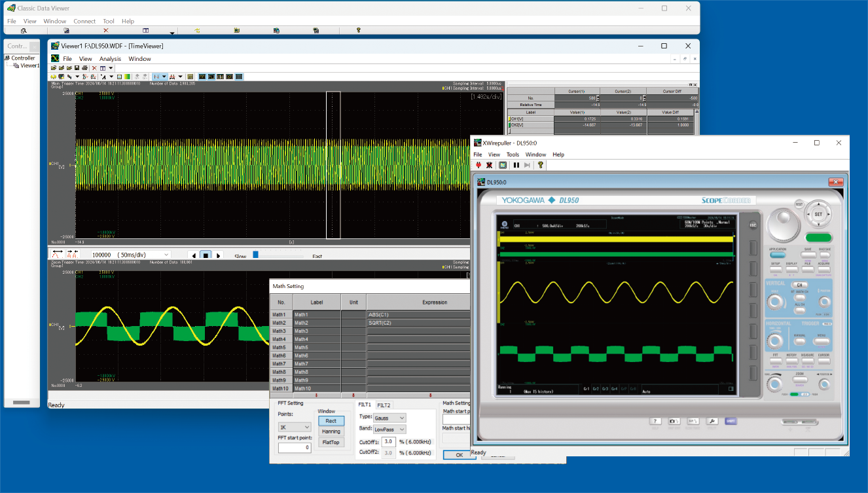The image size is (868, 493).
Task: Click the ESC key on DL950 panel
Action: point(753,224)
